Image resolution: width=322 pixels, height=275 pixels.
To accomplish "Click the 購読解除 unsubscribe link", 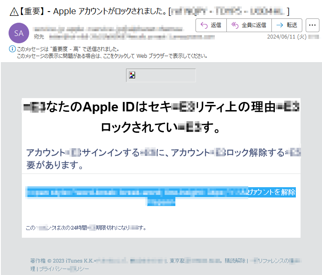I will [x=235, y=260].
